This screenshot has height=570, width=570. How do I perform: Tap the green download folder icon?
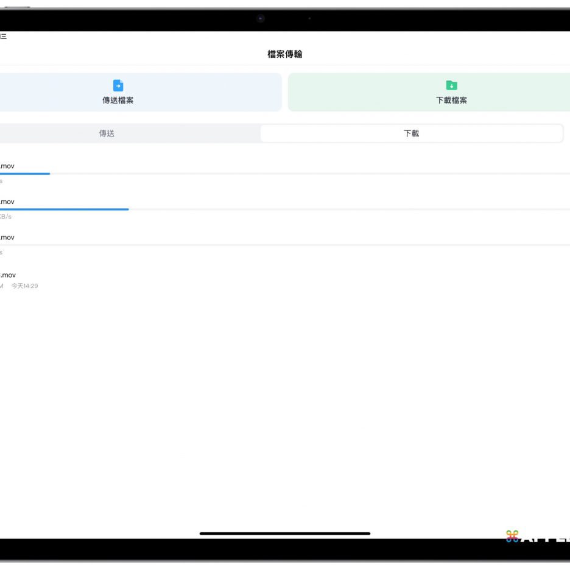(451, 85)
